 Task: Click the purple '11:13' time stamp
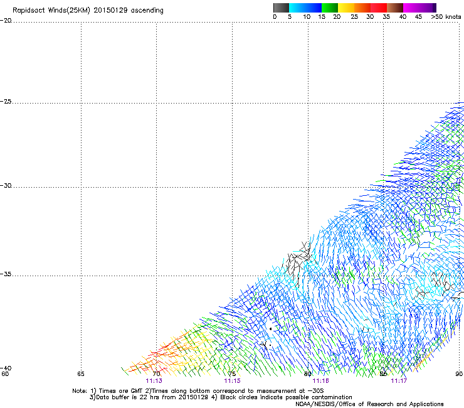(154, 381)
